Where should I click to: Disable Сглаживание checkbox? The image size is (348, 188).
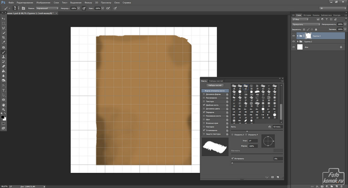click(204, 130)
